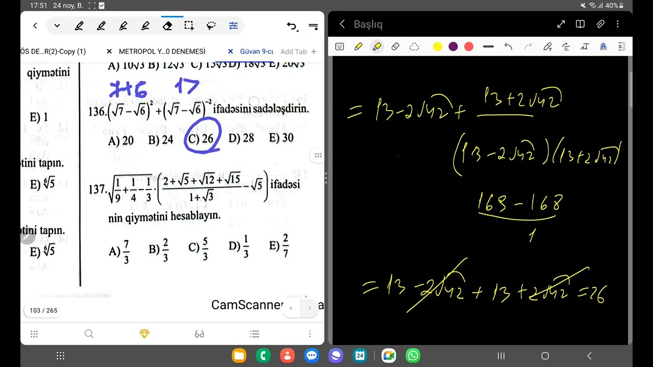Image resolution: width=653 pixels, height=367 pixels.
Task: Open Calendar app from taskbar
Action: click(360, 356)
